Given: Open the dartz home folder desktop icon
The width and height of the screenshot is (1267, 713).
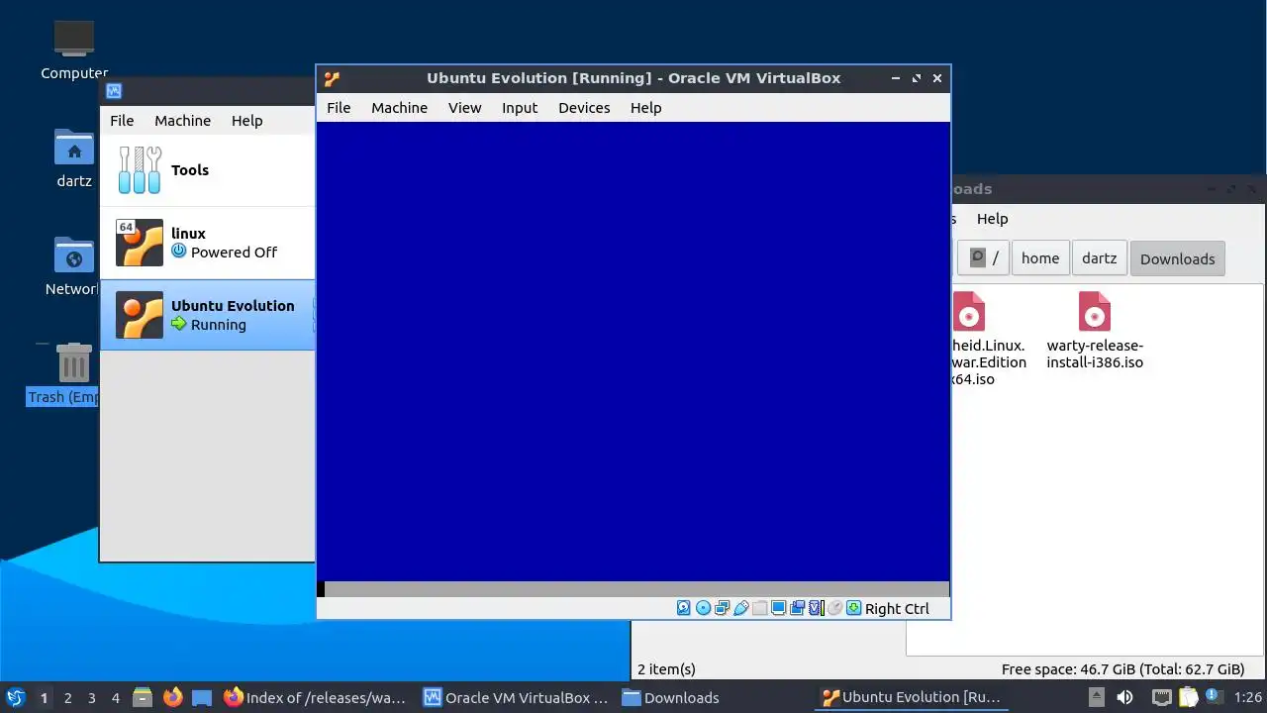Looking at the screenshot, I should point(74,158).
